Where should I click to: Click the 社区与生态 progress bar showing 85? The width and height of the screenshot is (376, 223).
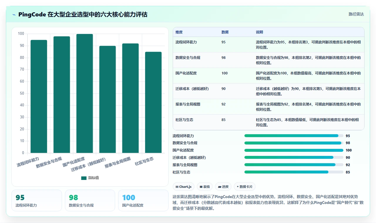[294, 172]
